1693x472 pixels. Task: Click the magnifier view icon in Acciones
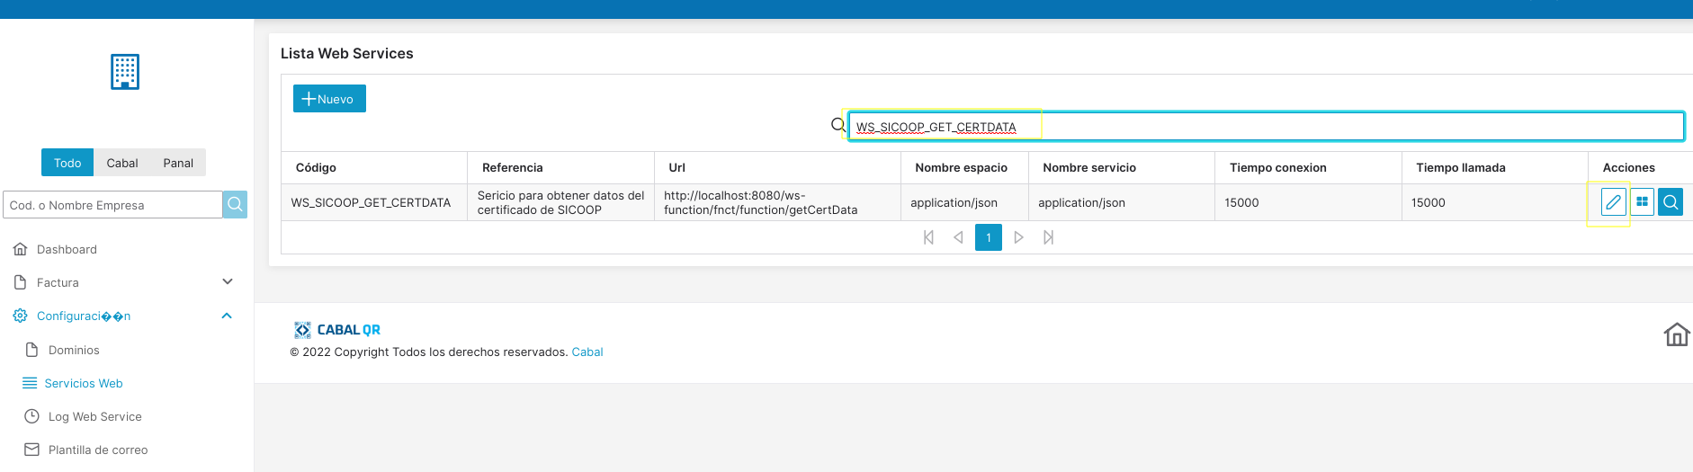[1671, 202]
